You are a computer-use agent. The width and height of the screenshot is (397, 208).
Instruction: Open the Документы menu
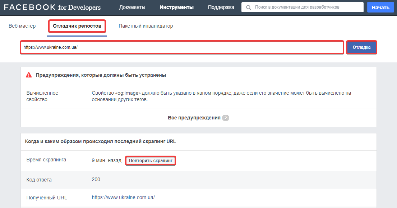click(x=132, y=7)
